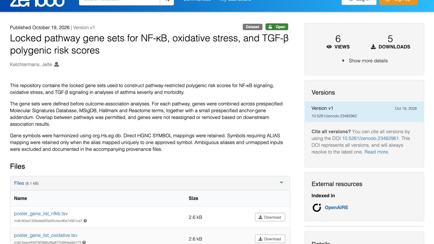
Task: Click the downloads count 5
Action: click(x=390, y=39)
